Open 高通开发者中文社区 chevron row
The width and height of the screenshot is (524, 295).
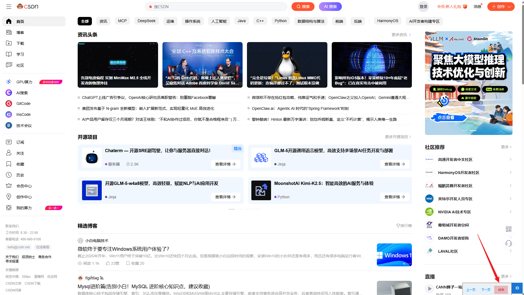[x=468, y=160]
